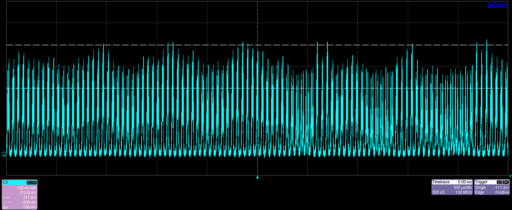The width and height of the screenshot is (512, 210).
Task: Click the Positive slope label
Action: [x=502, y=193]
